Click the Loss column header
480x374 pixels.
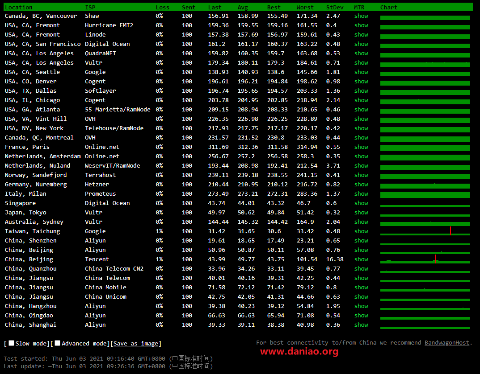click(x=162, y=7)
